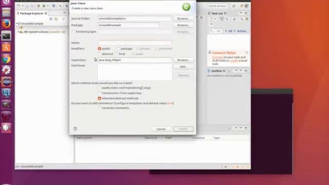
Task: Uncheck Inherited abstract methods checkbox
Action: [x=99, y=98]
